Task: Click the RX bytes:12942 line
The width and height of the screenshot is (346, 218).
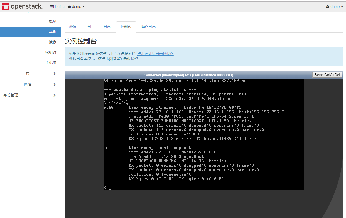Action: pyautogui.click(x=194, y=139)
